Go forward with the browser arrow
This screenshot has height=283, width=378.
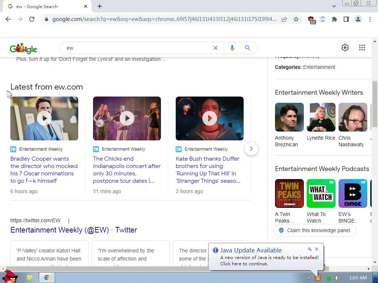20,19
